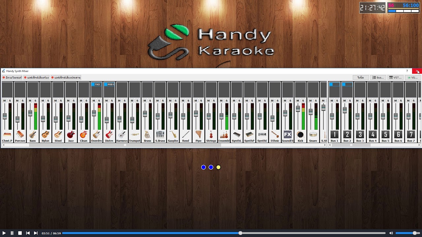Select the SynthL channel icon
The image size is (422, 237).
click(x=237, y=134)
